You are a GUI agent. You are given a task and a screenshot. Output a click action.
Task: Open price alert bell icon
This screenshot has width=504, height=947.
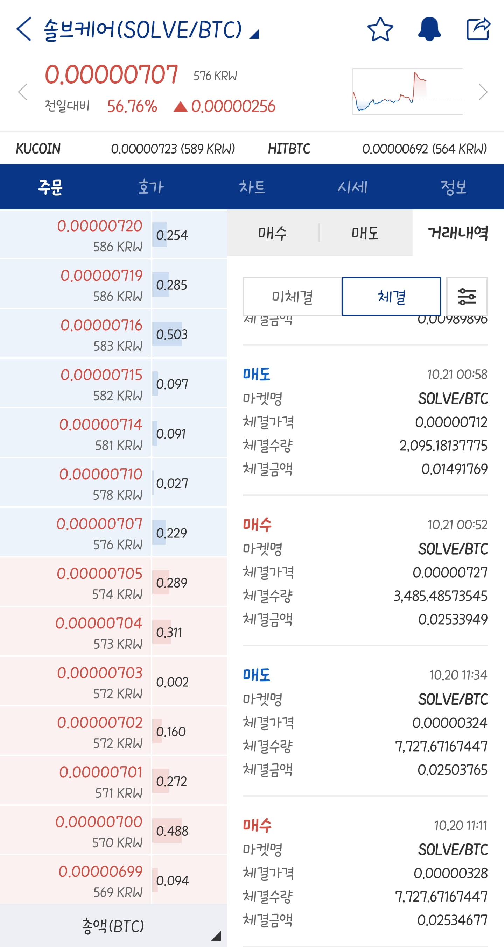pos(429,29)
